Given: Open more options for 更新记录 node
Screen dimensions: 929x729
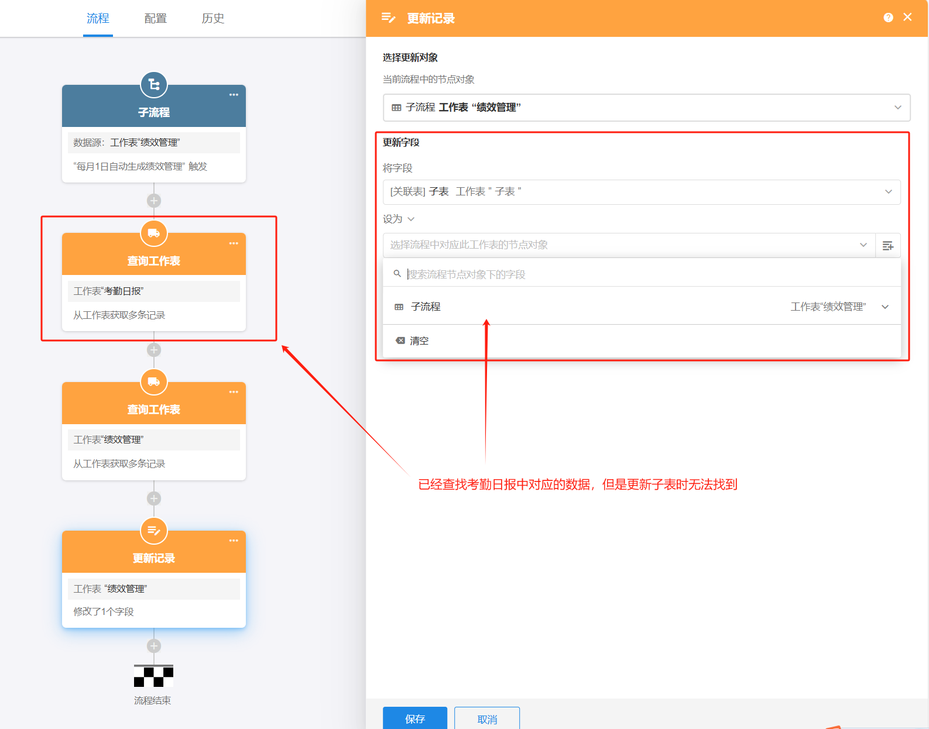Looking at the screenshot, I should tap(234, 541).
